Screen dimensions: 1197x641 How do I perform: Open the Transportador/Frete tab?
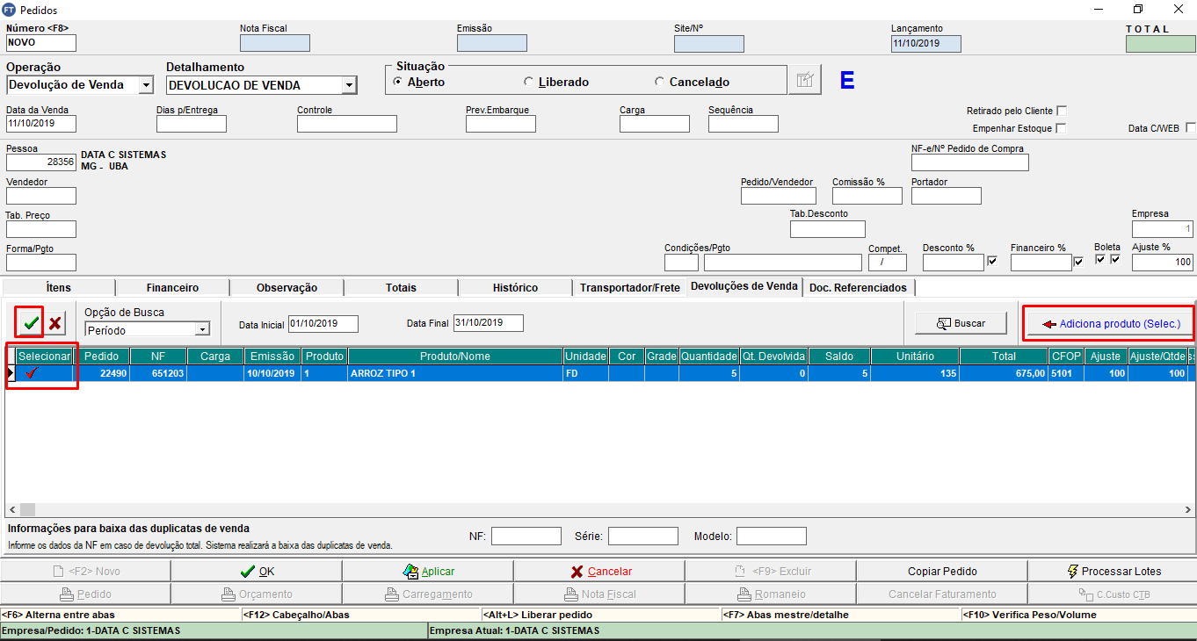(x=629, y=287)
